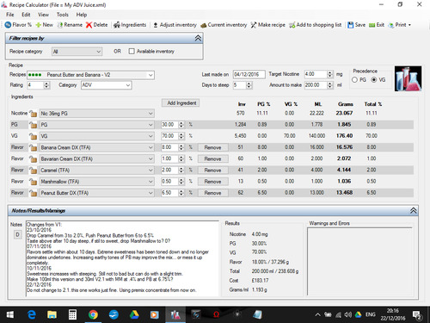The height and width of the screenshot is (323, 430).
Task: Select VG precedence radio button
Action: (374, 80)
